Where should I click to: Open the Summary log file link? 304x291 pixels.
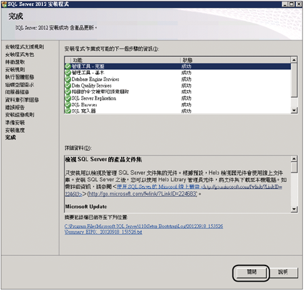144,229
